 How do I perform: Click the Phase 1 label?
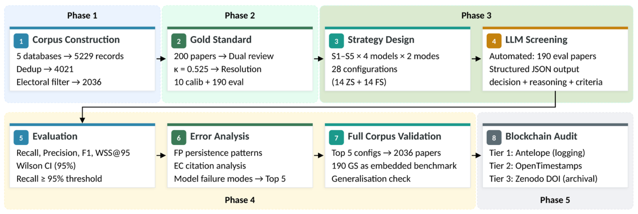(x=82, y=15)
